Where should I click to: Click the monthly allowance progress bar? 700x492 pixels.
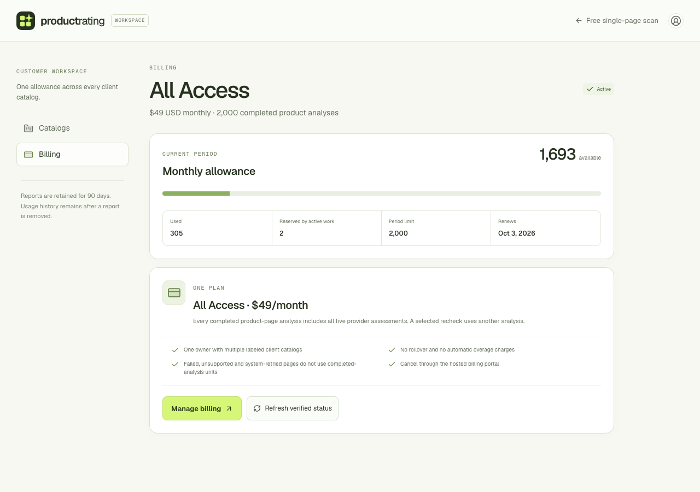click(x=382, y=194)
